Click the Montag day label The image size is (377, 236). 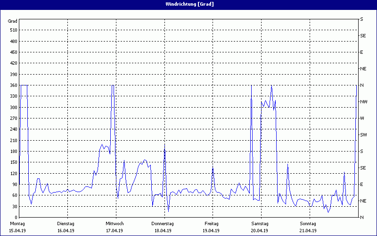point(17,224)
